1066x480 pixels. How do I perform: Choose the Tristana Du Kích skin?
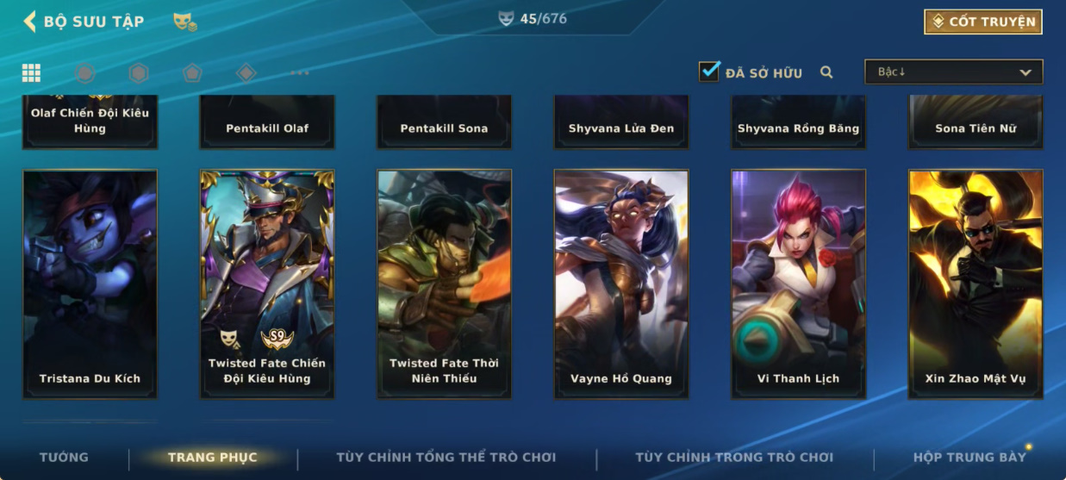(90, 284)
